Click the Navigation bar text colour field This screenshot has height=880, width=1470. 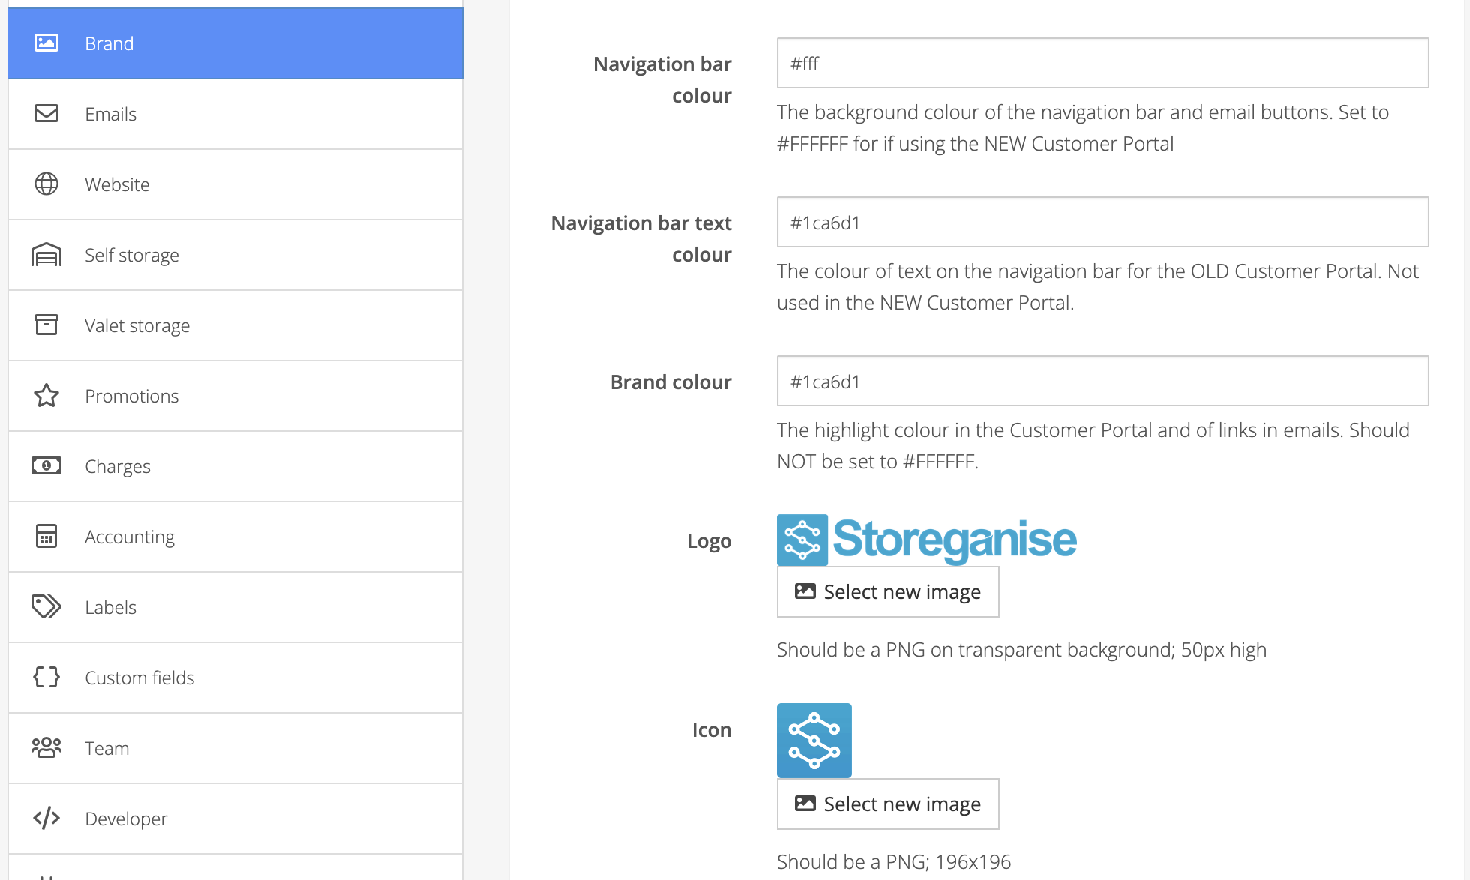(1102, 223)
